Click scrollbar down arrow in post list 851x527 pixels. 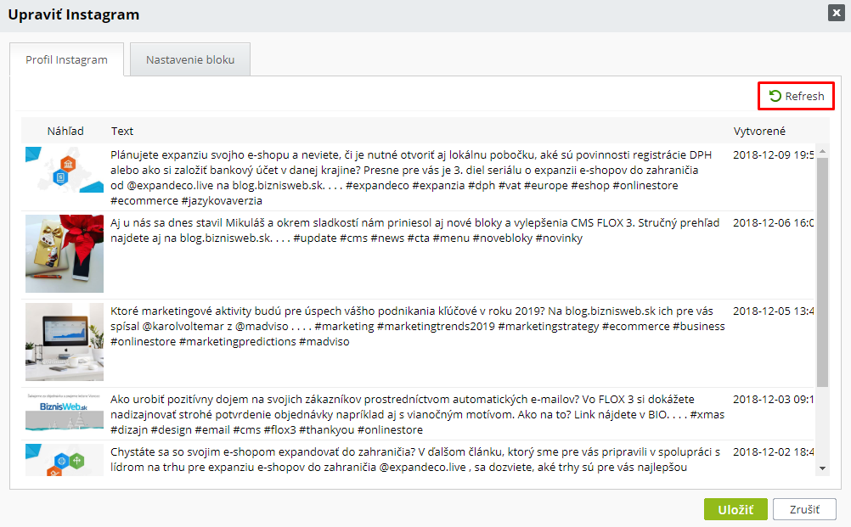coord(822,468)
